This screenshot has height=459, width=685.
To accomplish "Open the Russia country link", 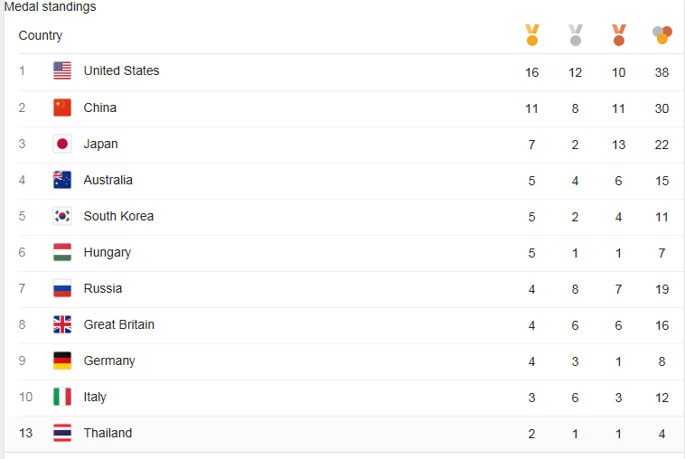I will pyautogui.click(x=102, y=288).
